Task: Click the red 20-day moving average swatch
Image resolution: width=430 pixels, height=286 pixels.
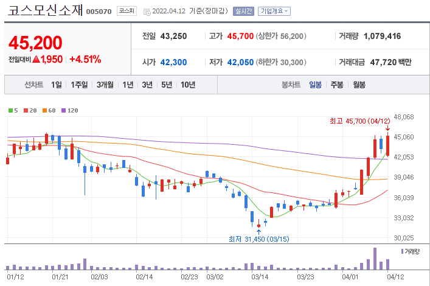Action: [x=26, y=111]
